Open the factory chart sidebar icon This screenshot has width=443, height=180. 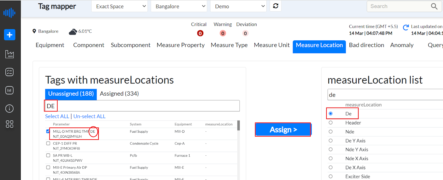click(9, 54)
